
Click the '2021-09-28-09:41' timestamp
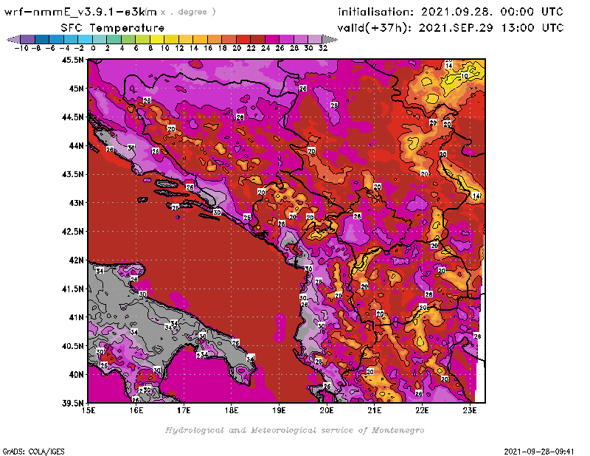539,451
